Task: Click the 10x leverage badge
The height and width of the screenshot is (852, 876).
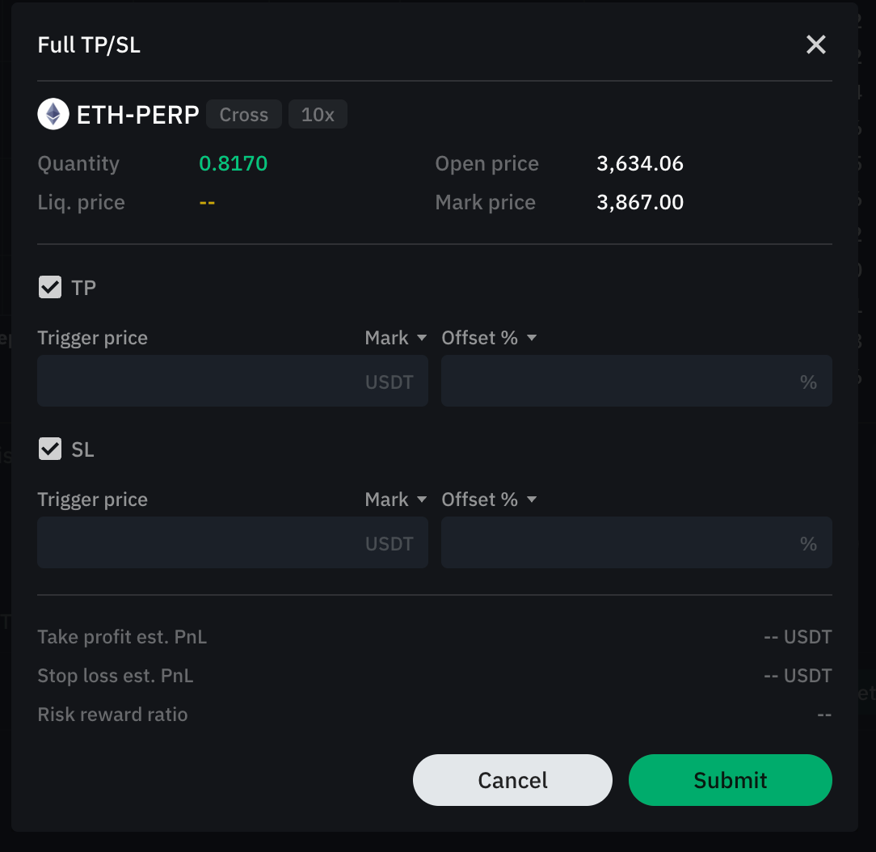Action: 318,115
